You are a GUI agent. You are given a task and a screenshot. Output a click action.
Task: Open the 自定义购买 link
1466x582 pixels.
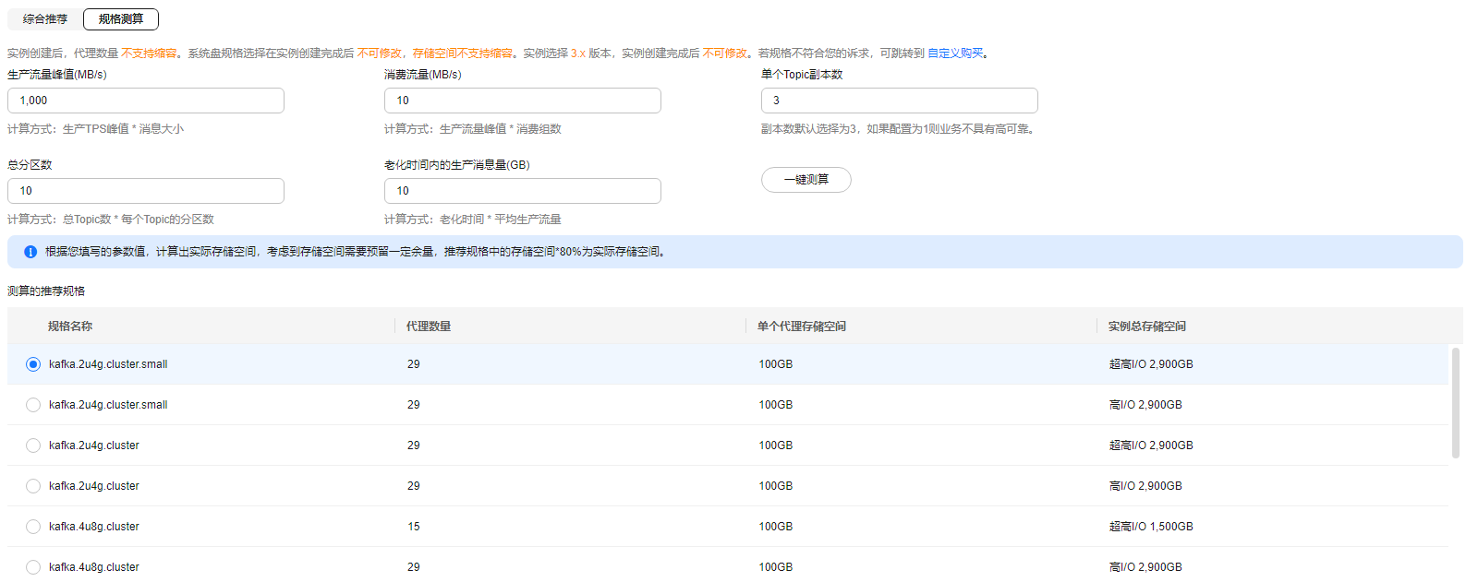pyautogui.click(x=955, y=53)
